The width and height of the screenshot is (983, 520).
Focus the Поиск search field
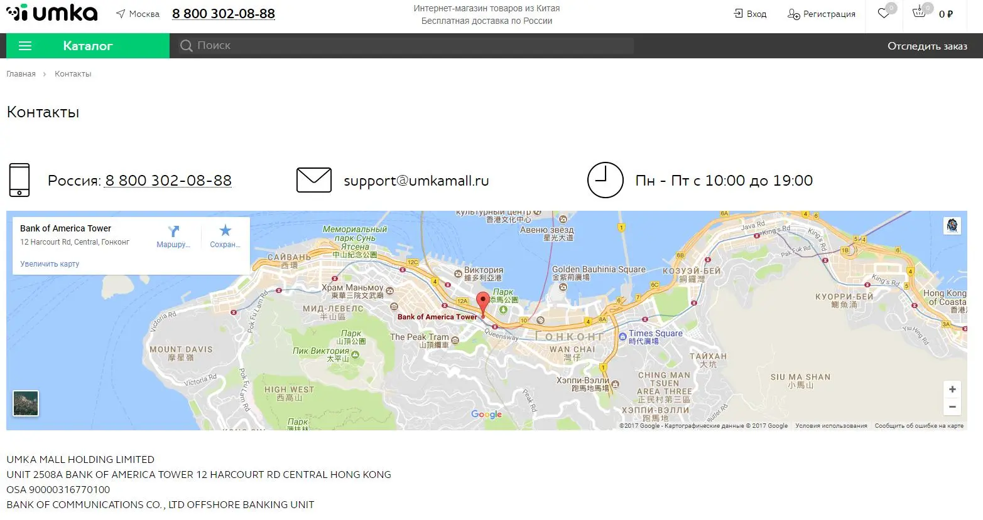415,46
